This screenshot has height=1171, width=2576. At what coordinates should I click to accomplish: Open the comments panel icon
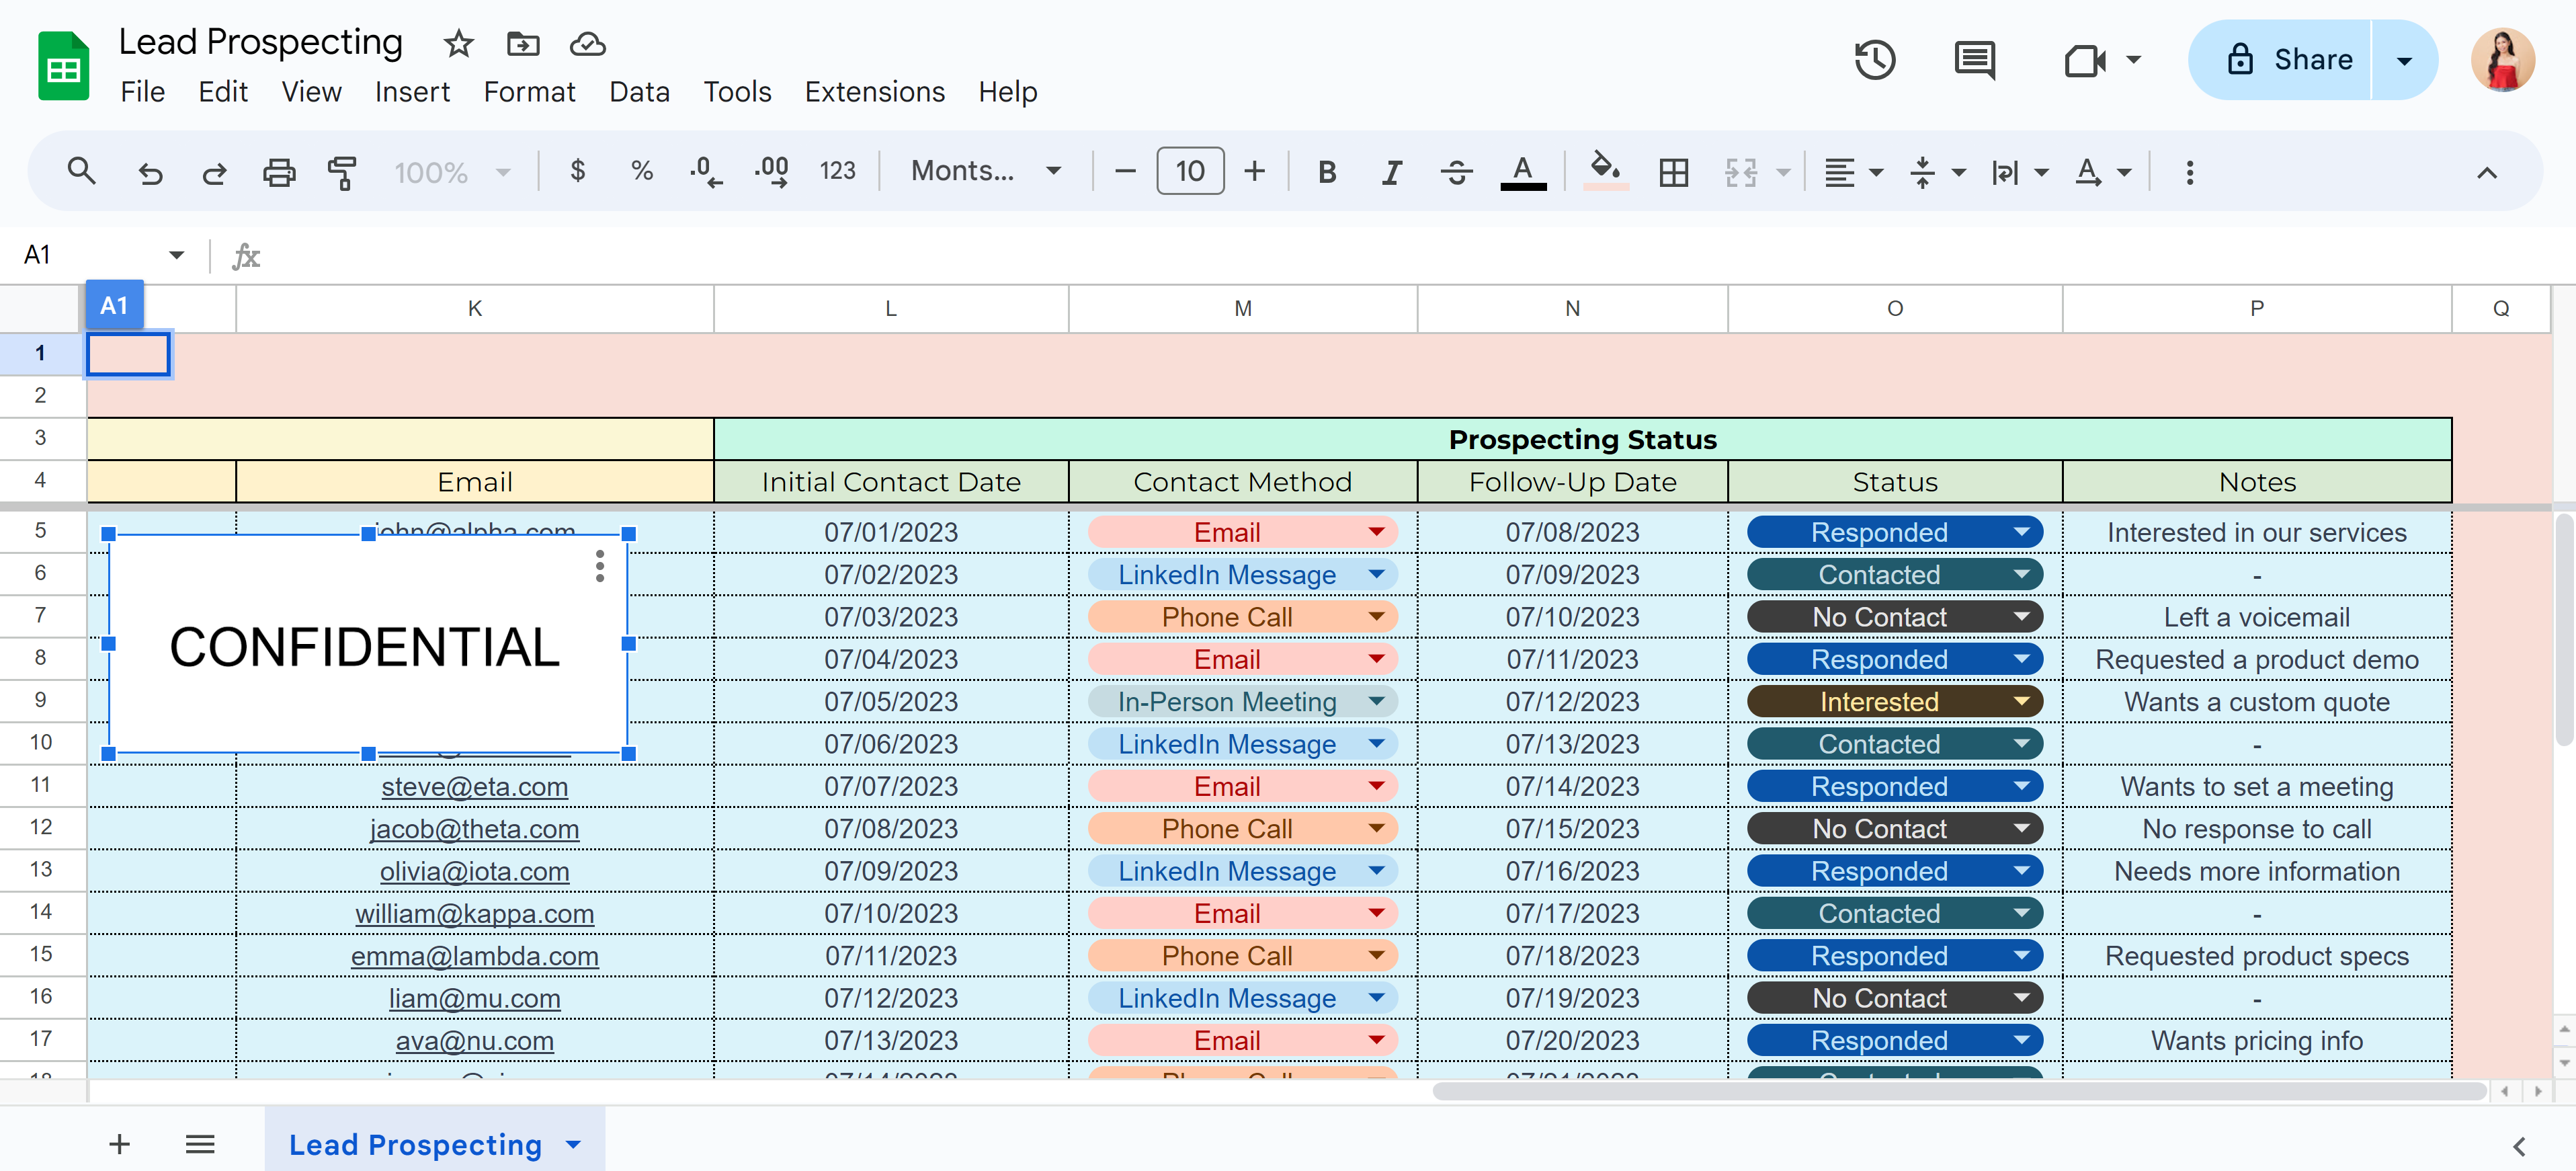pos(1974,60)
